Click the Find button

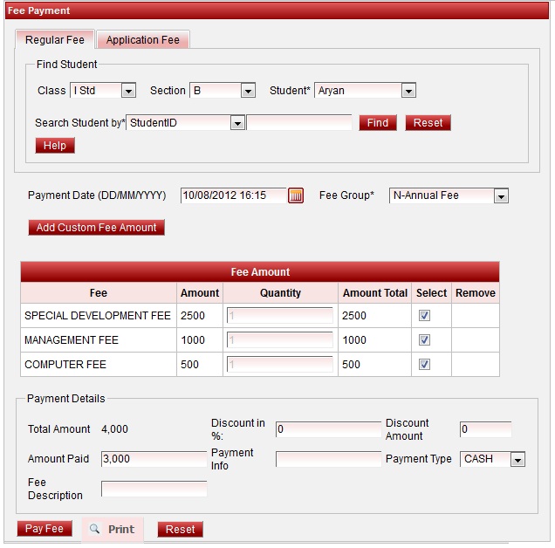378,123
